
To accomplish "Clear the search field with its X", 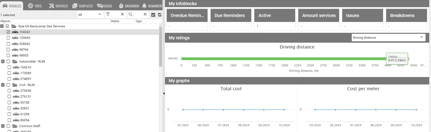I will pos(145,14).
